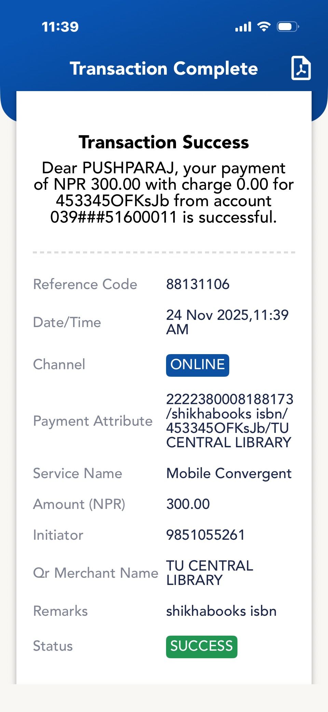
Task: Tap the payment confirmation message paragraph
Action: 164,192
